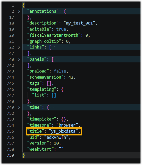Click the empty brackets after "list"

54,95
